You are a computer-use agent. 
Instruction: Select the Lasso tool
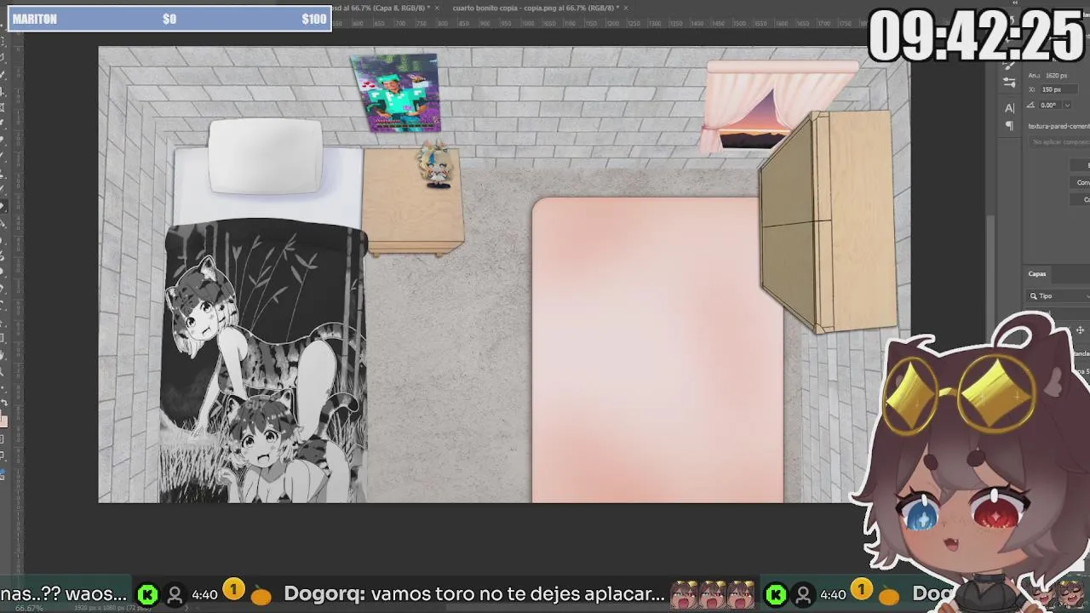pos(3,57)
